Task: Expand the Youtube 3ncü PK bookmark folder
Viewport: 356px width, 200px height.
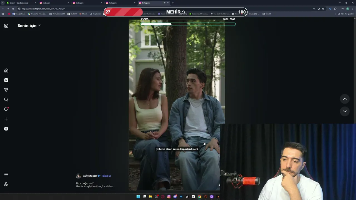Action: pyautogui.click(x=57, y=14)
